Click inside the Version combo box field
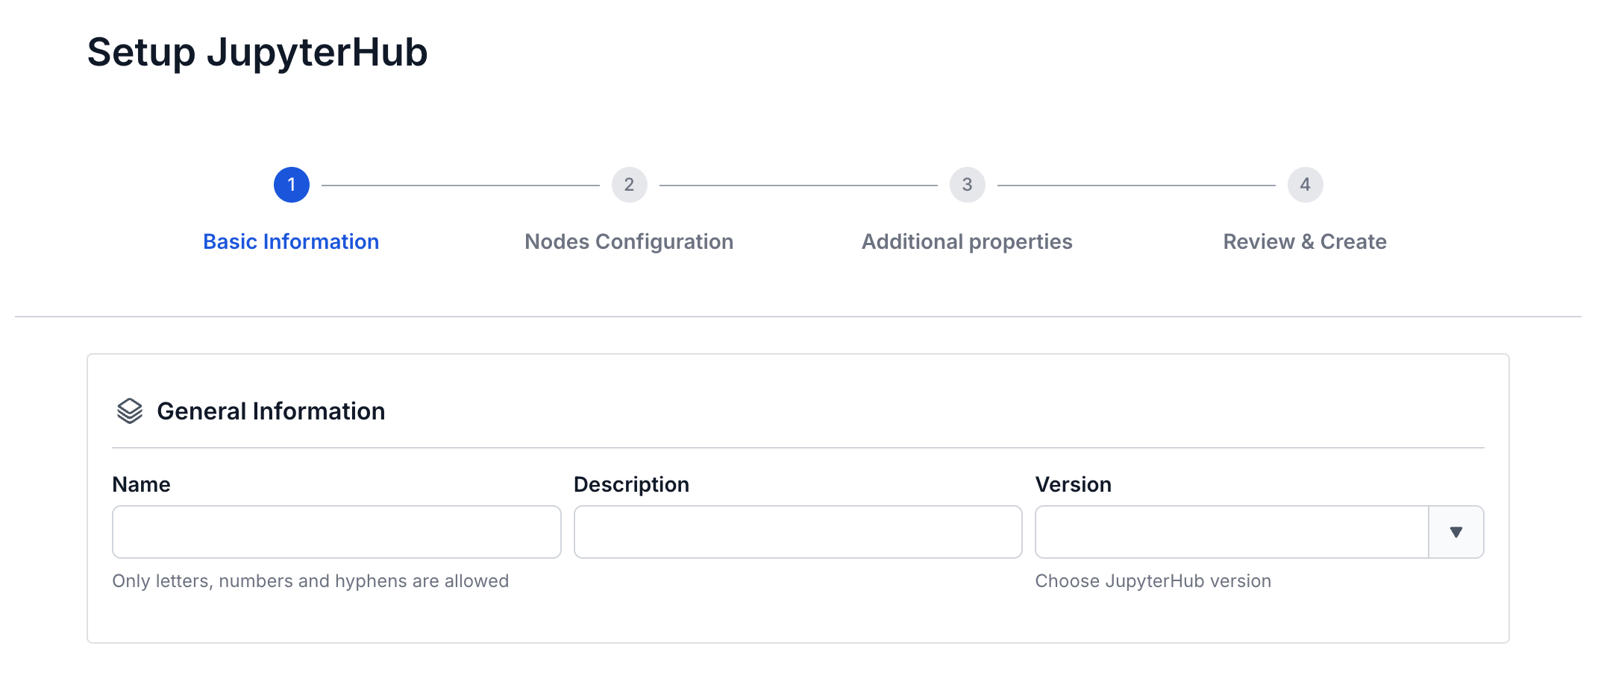Viewport: 1598px width, 675px height. (x=1232, y=532)
